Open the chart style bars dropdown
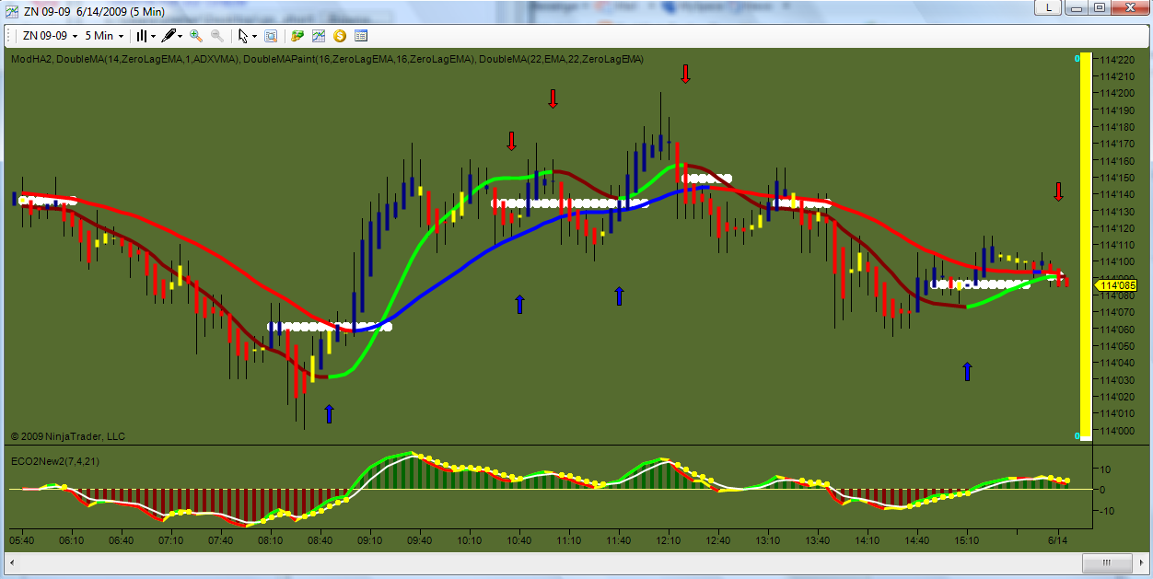This screenshot has width=1153, height=579. (146, 36)
